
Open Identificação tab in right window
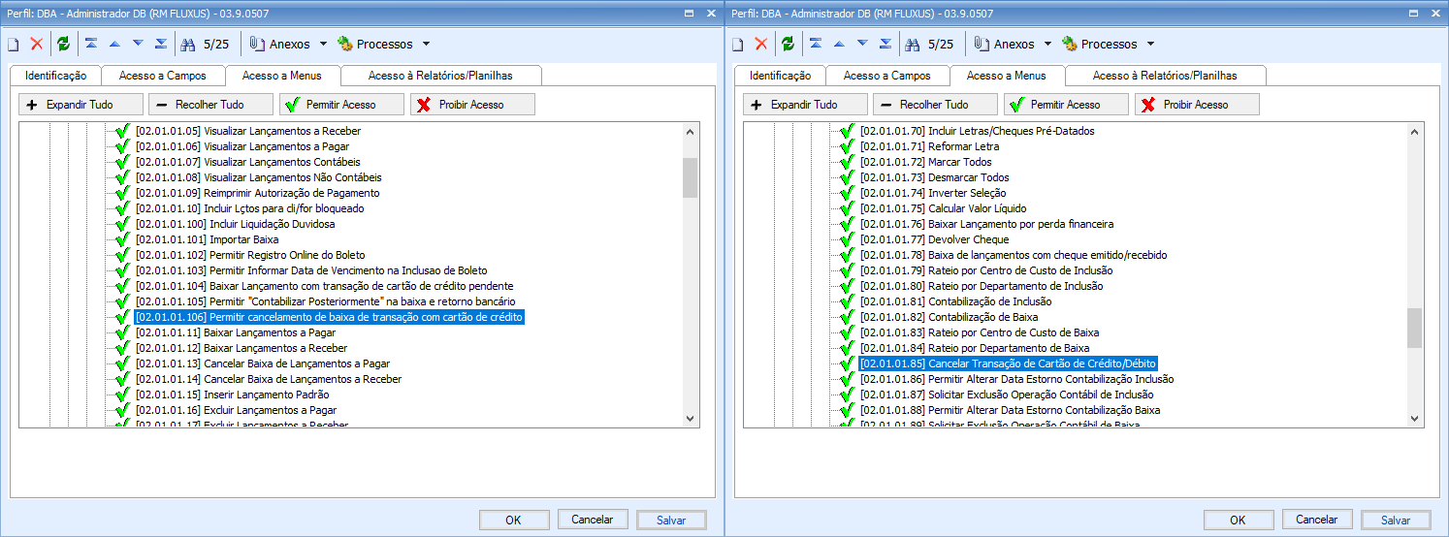tap(780, 76)
